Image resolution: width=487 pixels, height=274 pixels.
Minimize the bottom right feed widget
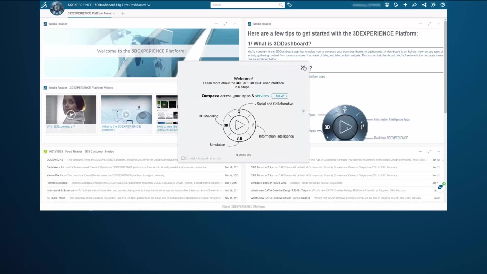point(420,152)
